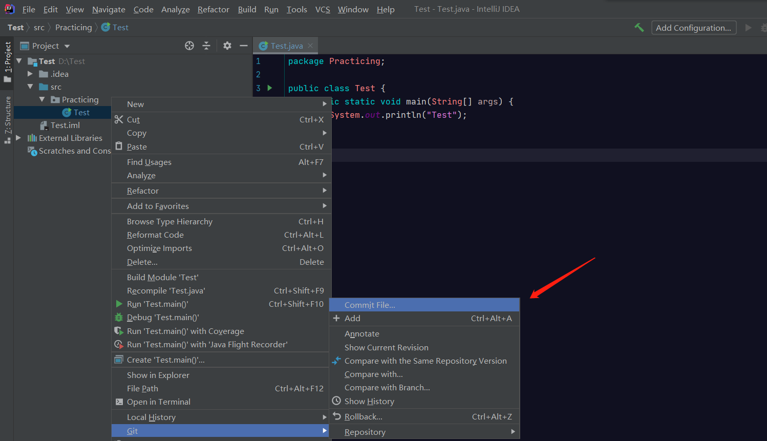This screenshot has height=441, width=767.
Task: Choose Show in Explorer
Action: (221, 375)
